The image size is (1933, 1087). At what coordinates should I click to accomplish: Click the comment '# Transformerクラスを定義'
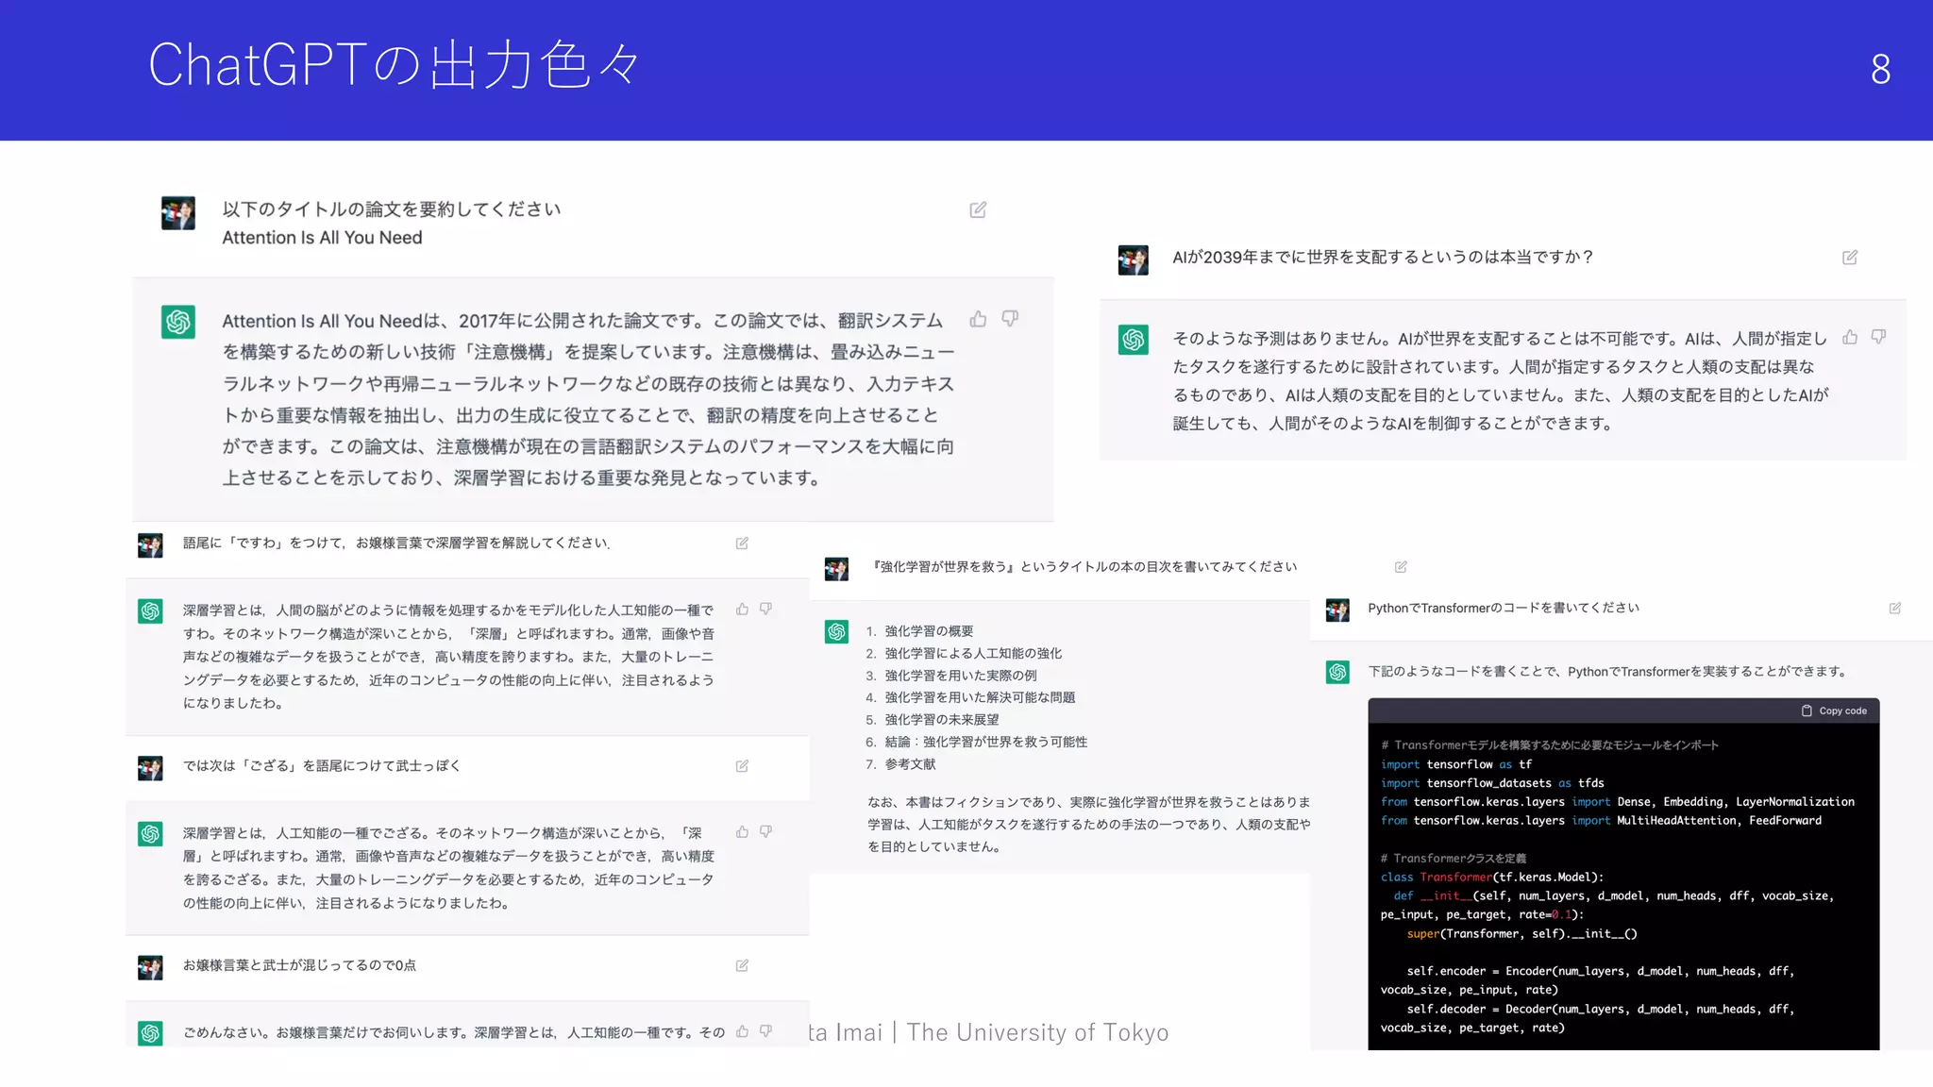(x=1454, y=859)
